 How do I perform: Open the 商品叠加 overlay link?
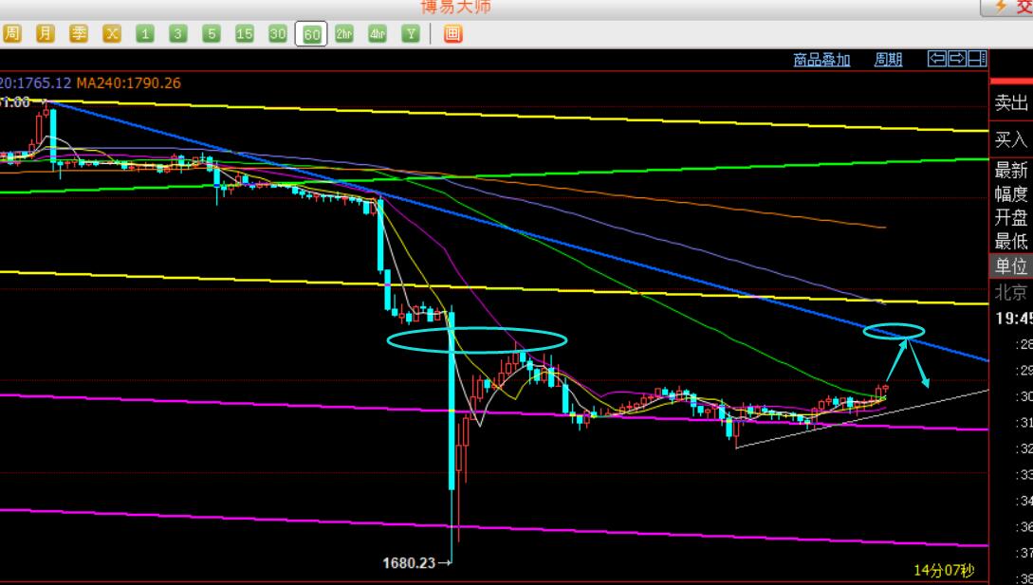(x=821, y=60)
